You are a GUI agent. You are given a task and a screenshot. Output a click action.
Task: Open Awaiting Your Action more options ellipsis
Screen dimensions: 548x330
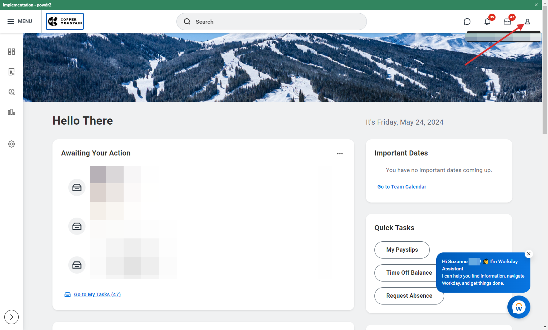[340, 154]
